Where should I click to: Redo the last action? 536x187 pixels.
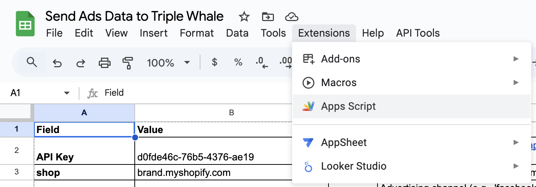pyautogui.click(x=80, y=63)
